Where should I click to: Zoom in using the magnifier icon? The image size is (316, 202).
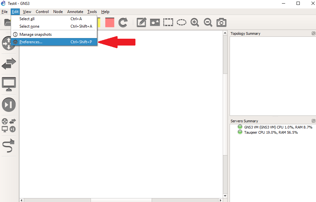195,22
